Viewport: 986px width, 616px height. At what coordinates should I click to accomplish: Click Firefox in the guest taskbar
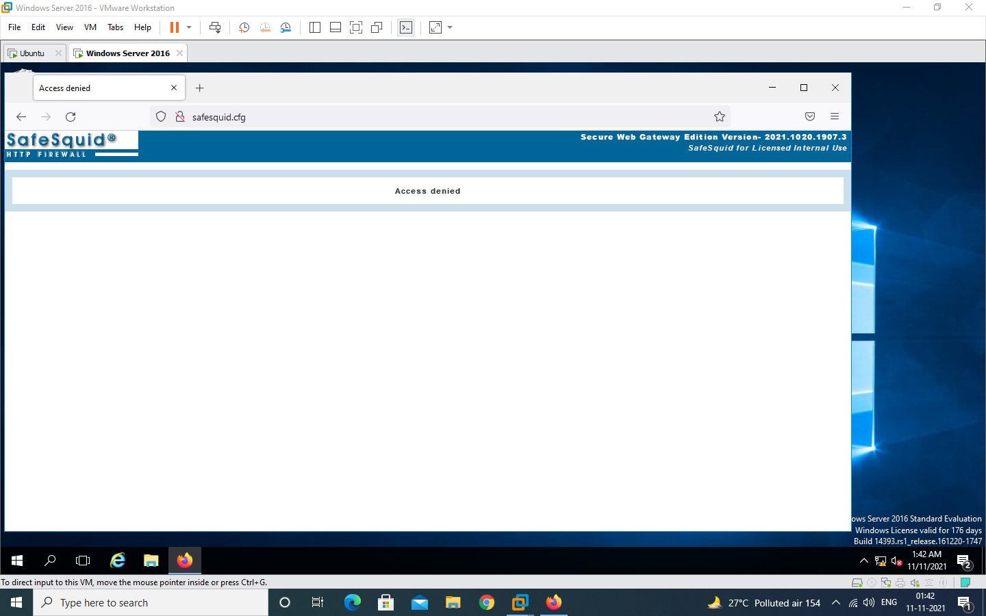click(x=185, y=561)
